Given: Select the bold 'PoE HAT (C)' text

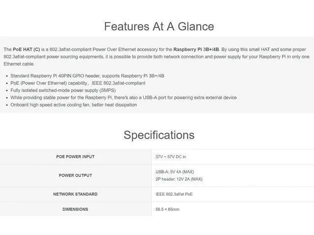Looking at the screenshot, I should click(x=26, y=49).
